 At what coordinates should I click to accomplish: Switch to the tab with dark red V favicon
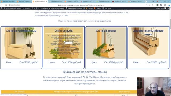[119, 2]
